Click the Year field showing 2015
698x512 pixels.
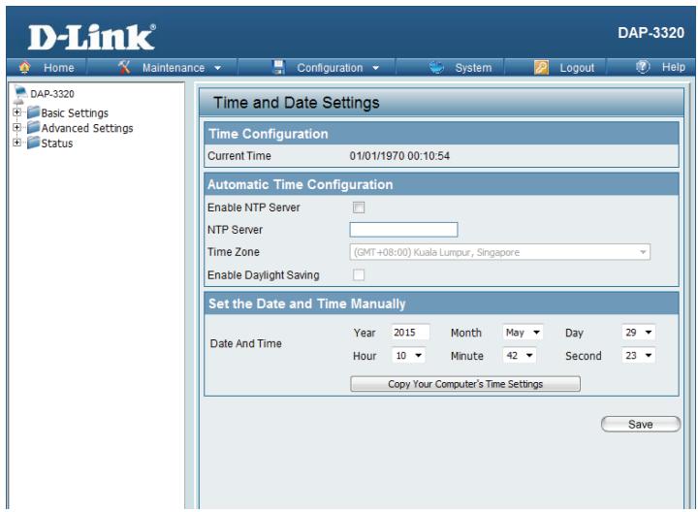pos(410,333)
